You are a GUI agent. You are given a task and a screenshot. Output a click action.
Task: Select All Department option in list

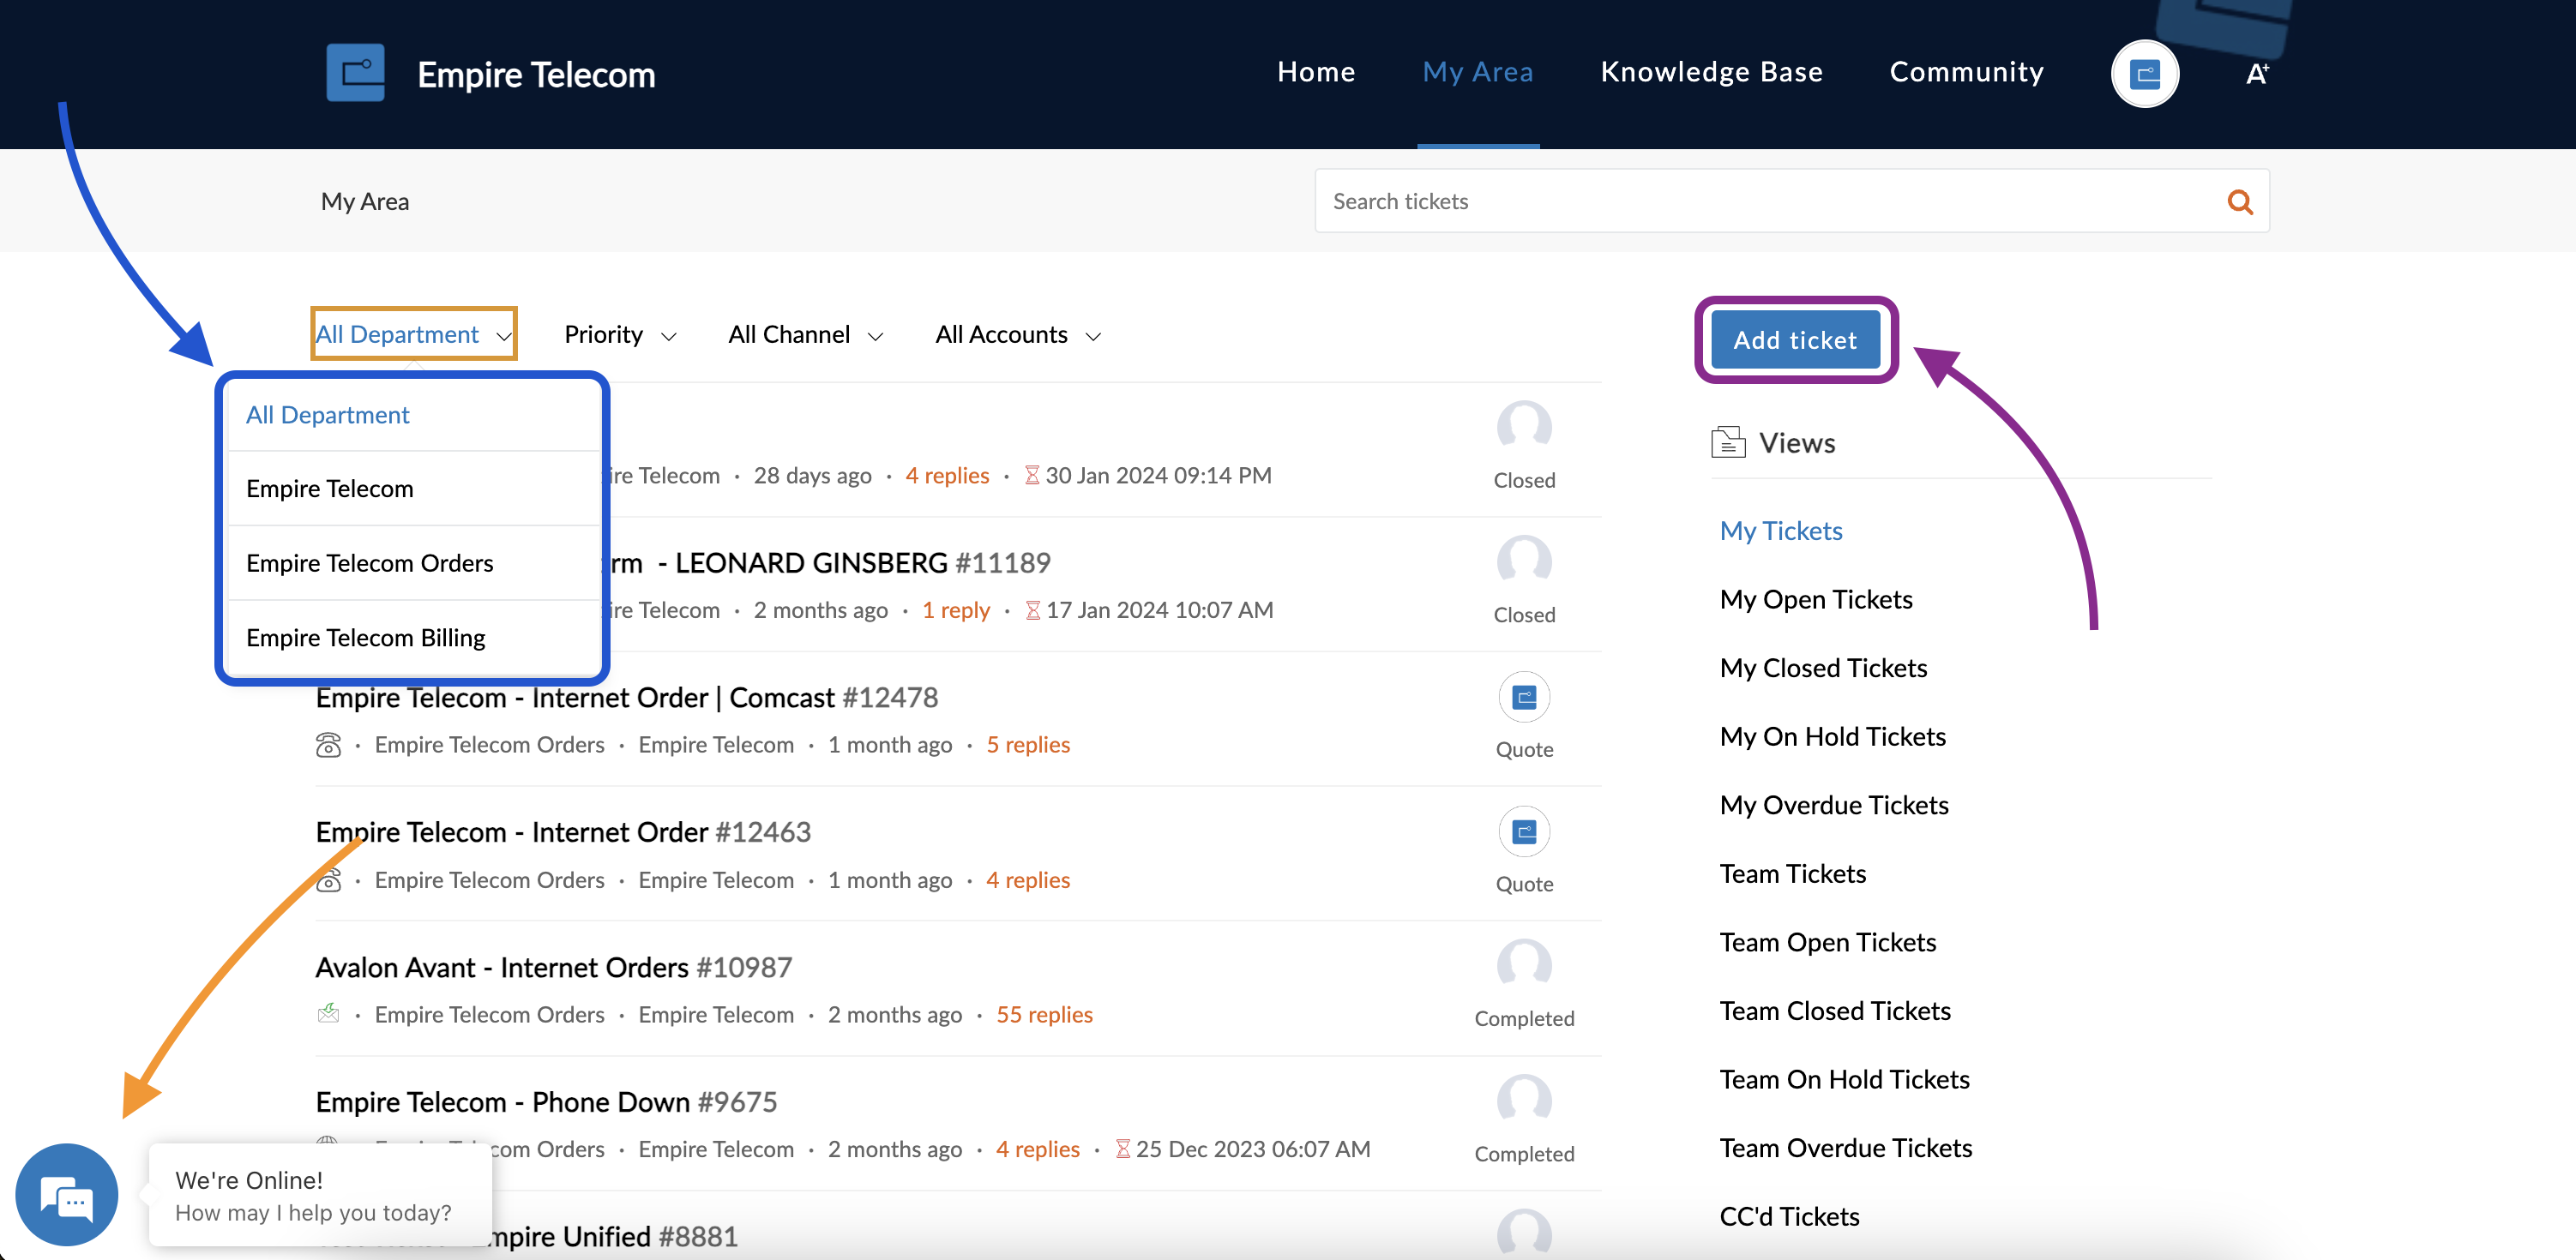[413, 415]
